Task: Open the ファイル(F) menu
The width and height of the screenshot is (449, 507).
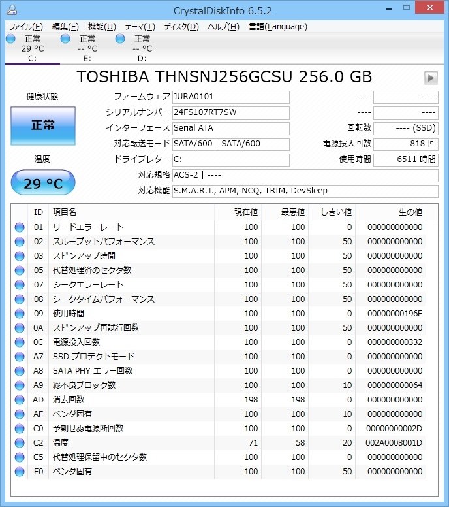Action: tap(26, 27)
